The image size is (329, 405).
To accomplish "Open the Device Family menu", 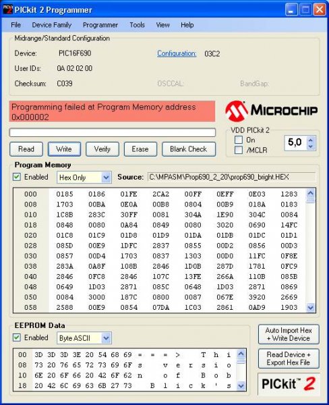I will pyautogui.click(x=52, y=25).
